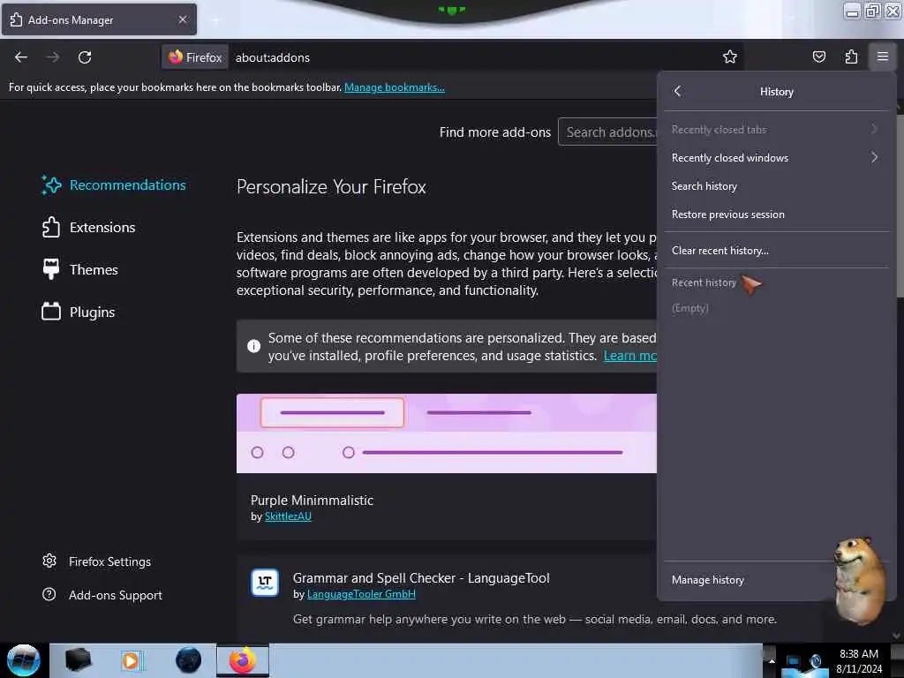Screen dimensions: 904x678
Task: Click the Grammar and Spell Checker title
Action: pos(421,577)
